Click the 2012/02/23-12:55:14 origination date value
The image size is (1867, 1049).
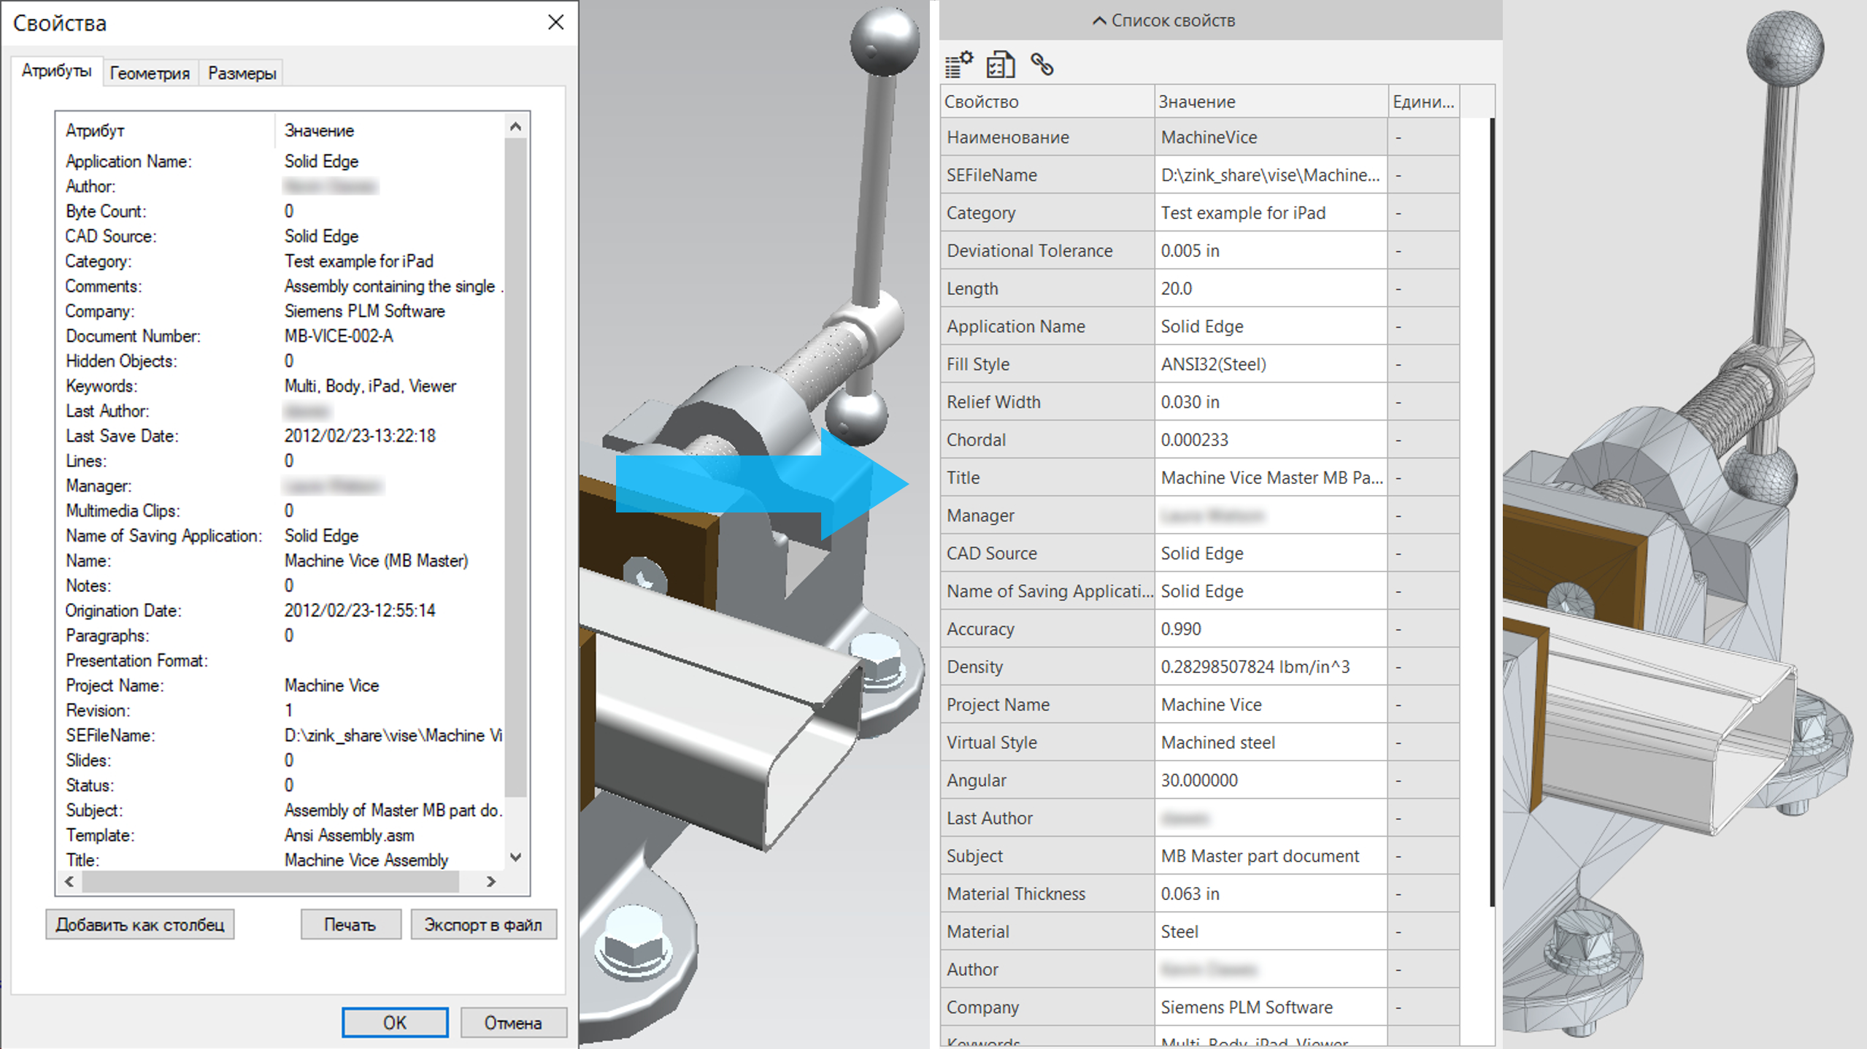tap(360, 611)
